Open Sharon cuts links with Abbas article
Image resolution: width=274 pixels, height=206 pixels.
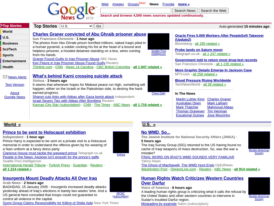click(x=73, y=97)
